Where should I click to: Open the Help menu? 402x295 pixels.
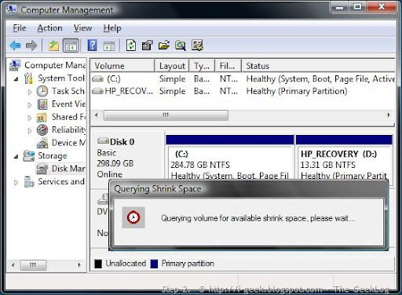[112, 28]
